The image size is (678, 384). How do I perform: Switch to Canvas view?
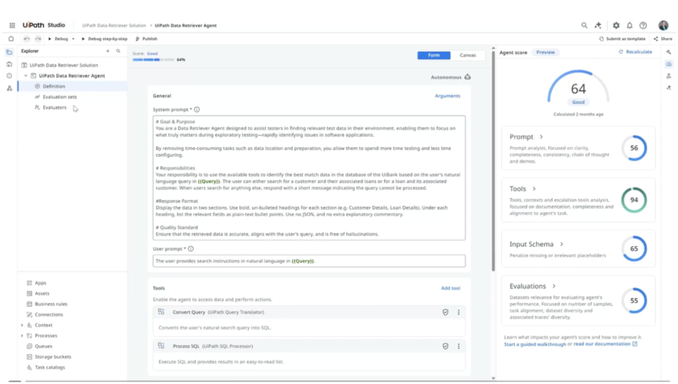(468, 55)
